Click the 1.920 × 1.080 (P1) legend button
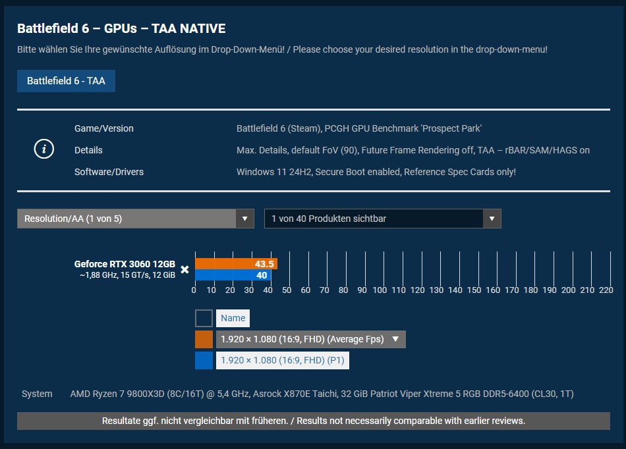 click(x=282, y=361)
